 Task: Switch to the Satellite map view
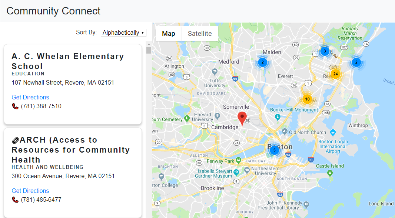[x=200, y=34]
